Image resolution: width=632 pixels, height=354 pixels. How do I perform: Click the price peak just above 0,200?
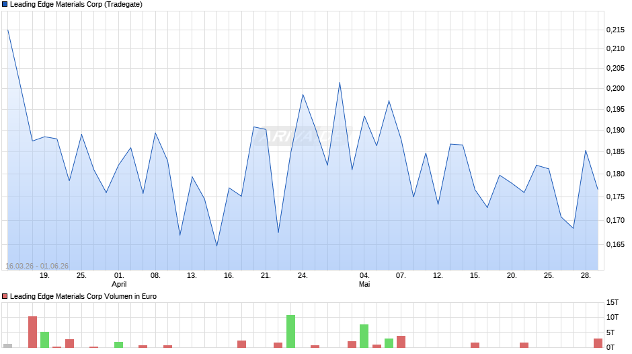coord(340,83)
